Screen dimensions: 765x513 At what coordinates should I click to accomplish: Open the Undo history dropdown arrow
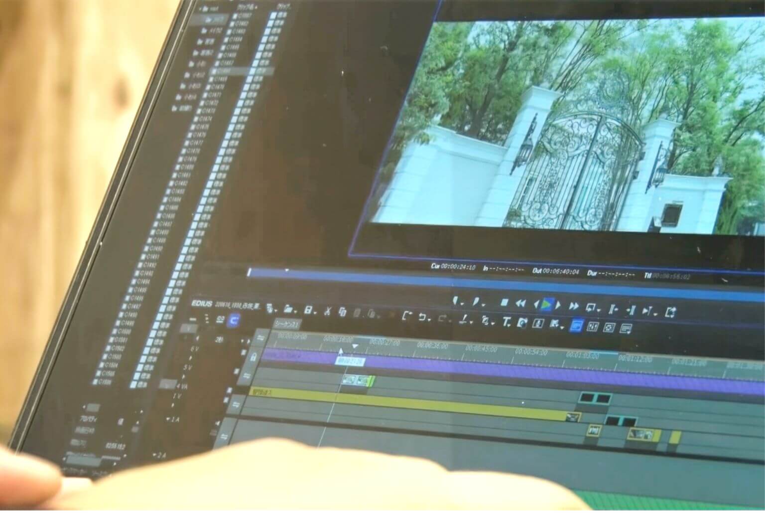tap(429, 319)
